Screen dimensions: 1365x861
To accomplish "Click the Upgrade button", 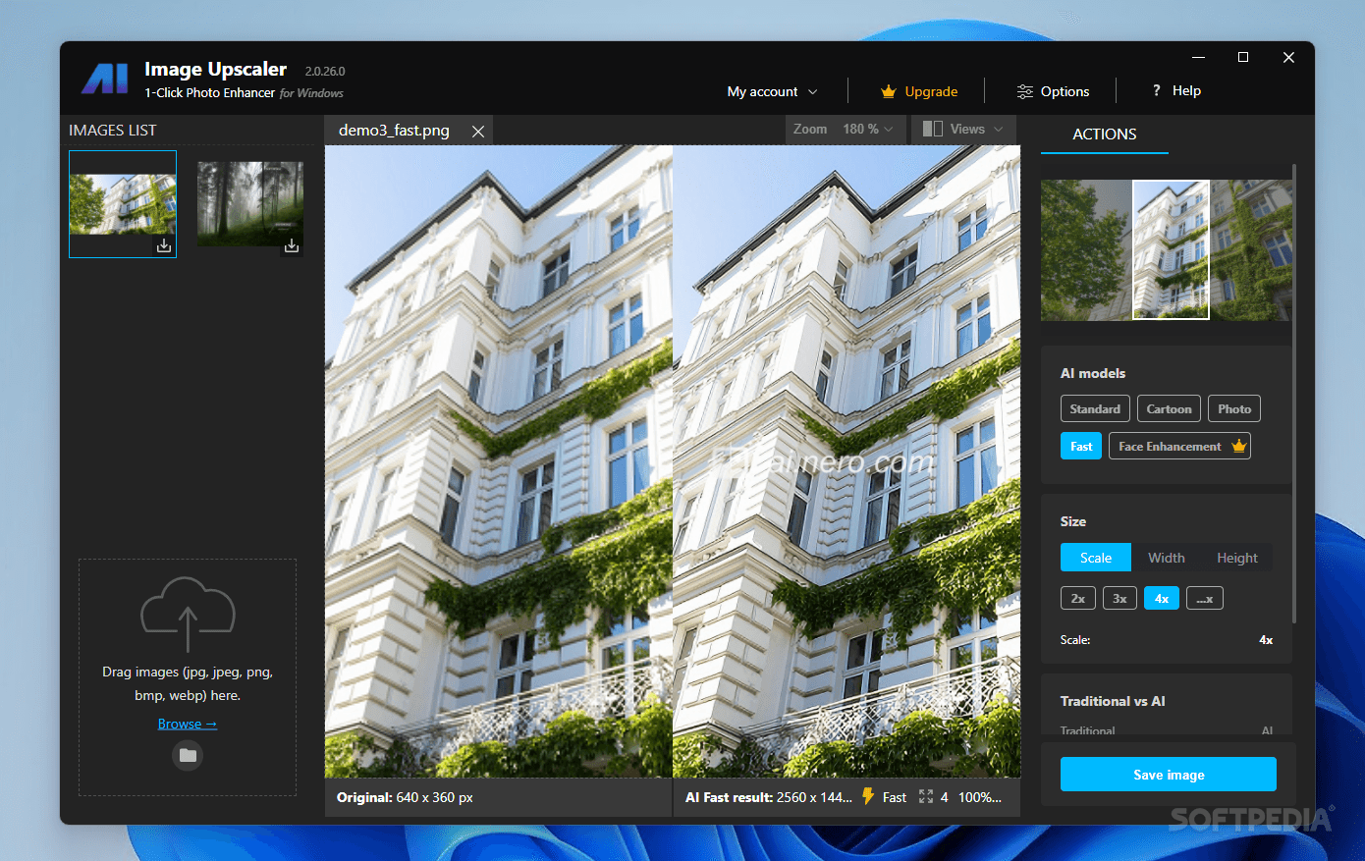I will pyautogui.click(x=919, y=91).
